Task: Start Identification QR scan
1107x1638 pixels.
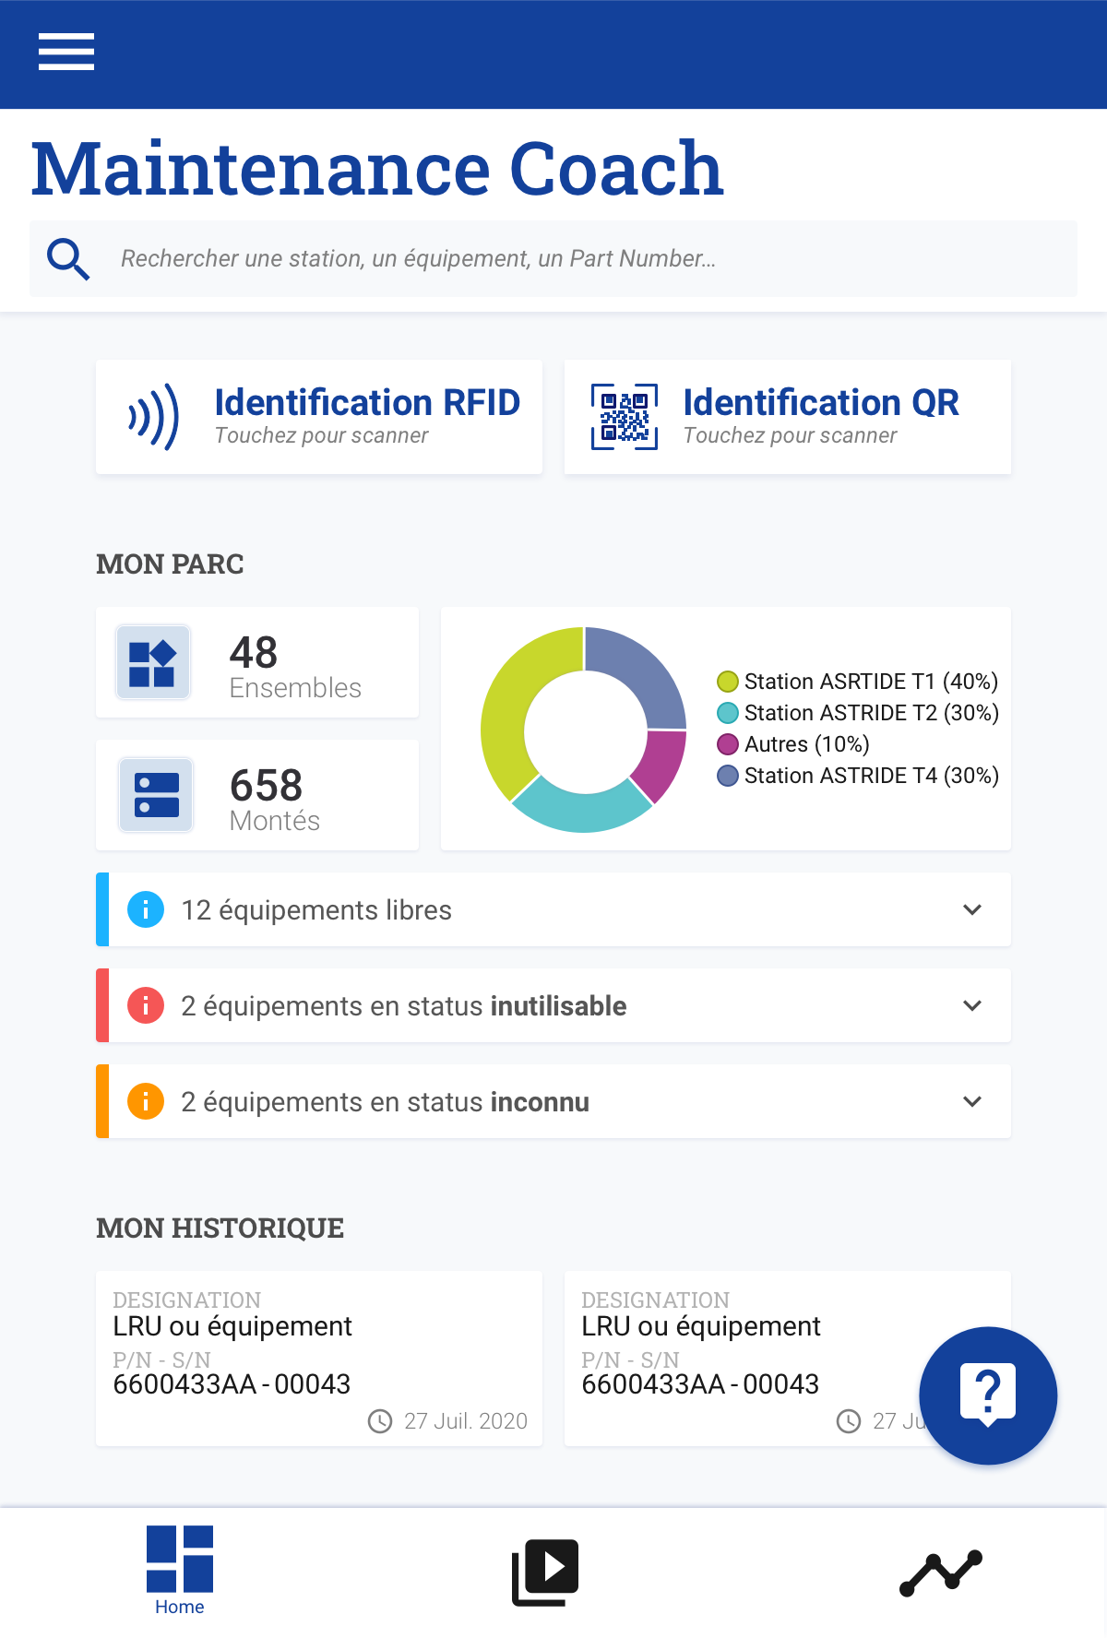Action: [x=820, y=404]
